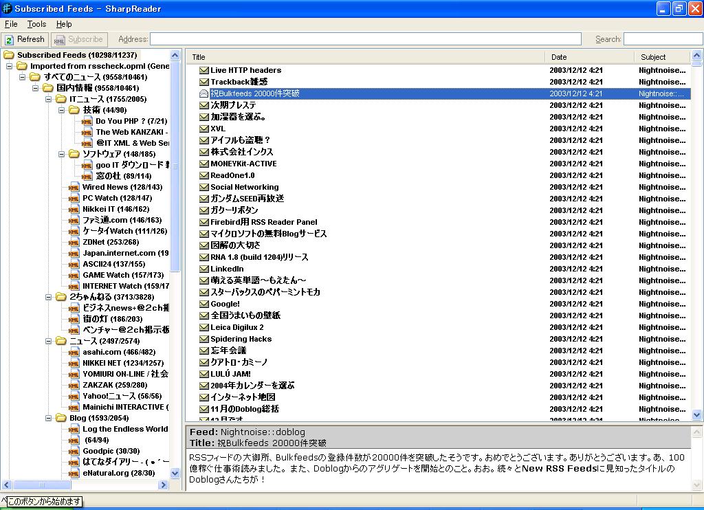Click the Refresh toolbar button
Screen dimensions: 704x510
click(25, 39)
